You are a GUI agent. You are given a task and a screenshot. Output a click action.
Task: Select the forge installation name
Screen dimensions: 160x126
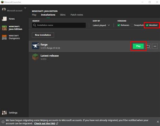coord(44,45)
